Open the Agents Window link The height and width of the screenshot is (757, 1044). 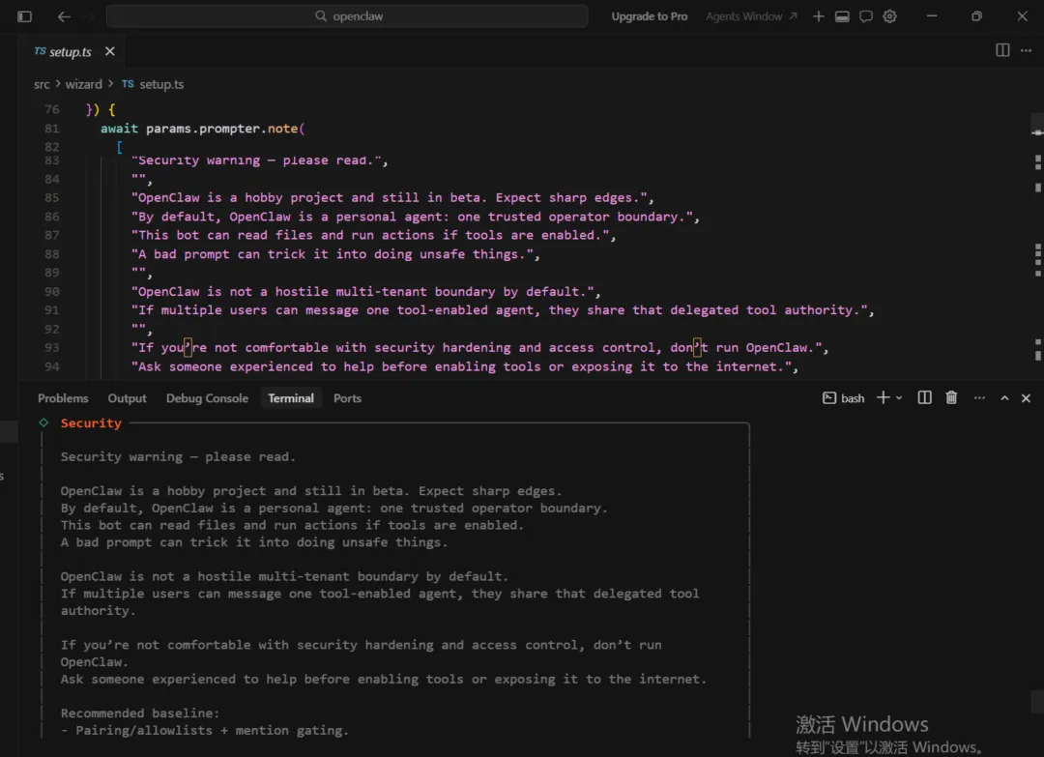pos(751,16)
